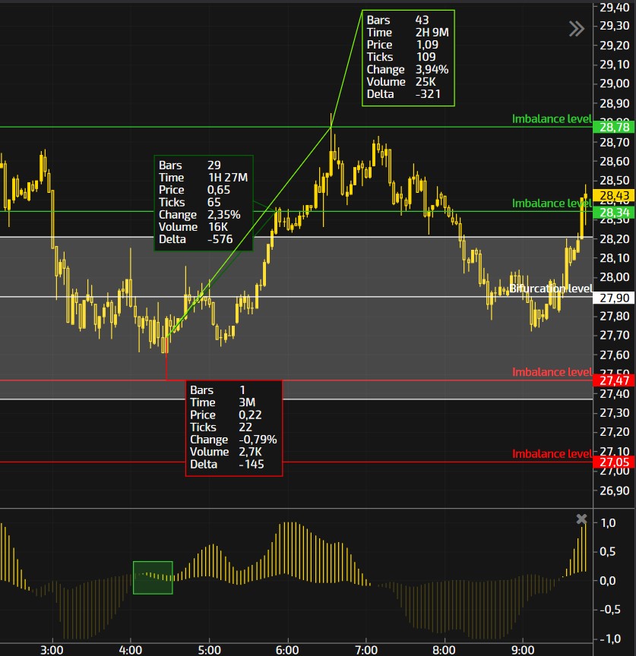Select the white 27,90 price tag
The image size is (636, 656).
612,297
